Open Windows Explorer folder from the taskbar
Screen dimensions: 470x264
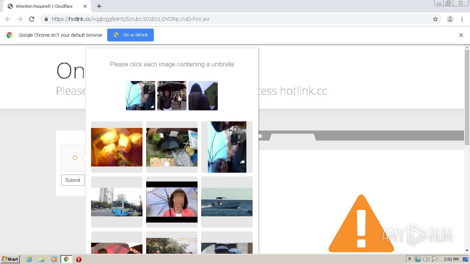pyautogui.click(x=41, y=259)
